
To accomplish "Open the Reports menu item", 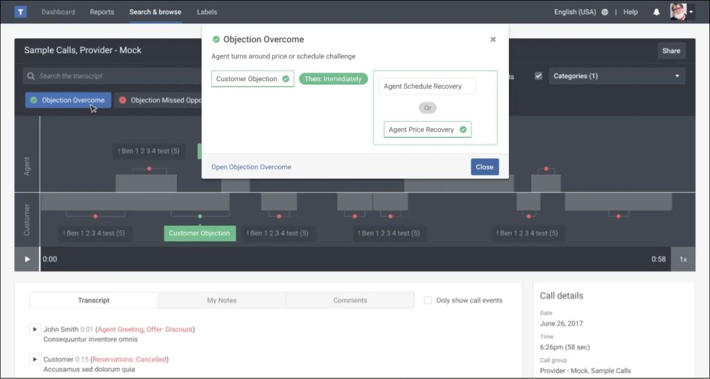I will 102,12.
